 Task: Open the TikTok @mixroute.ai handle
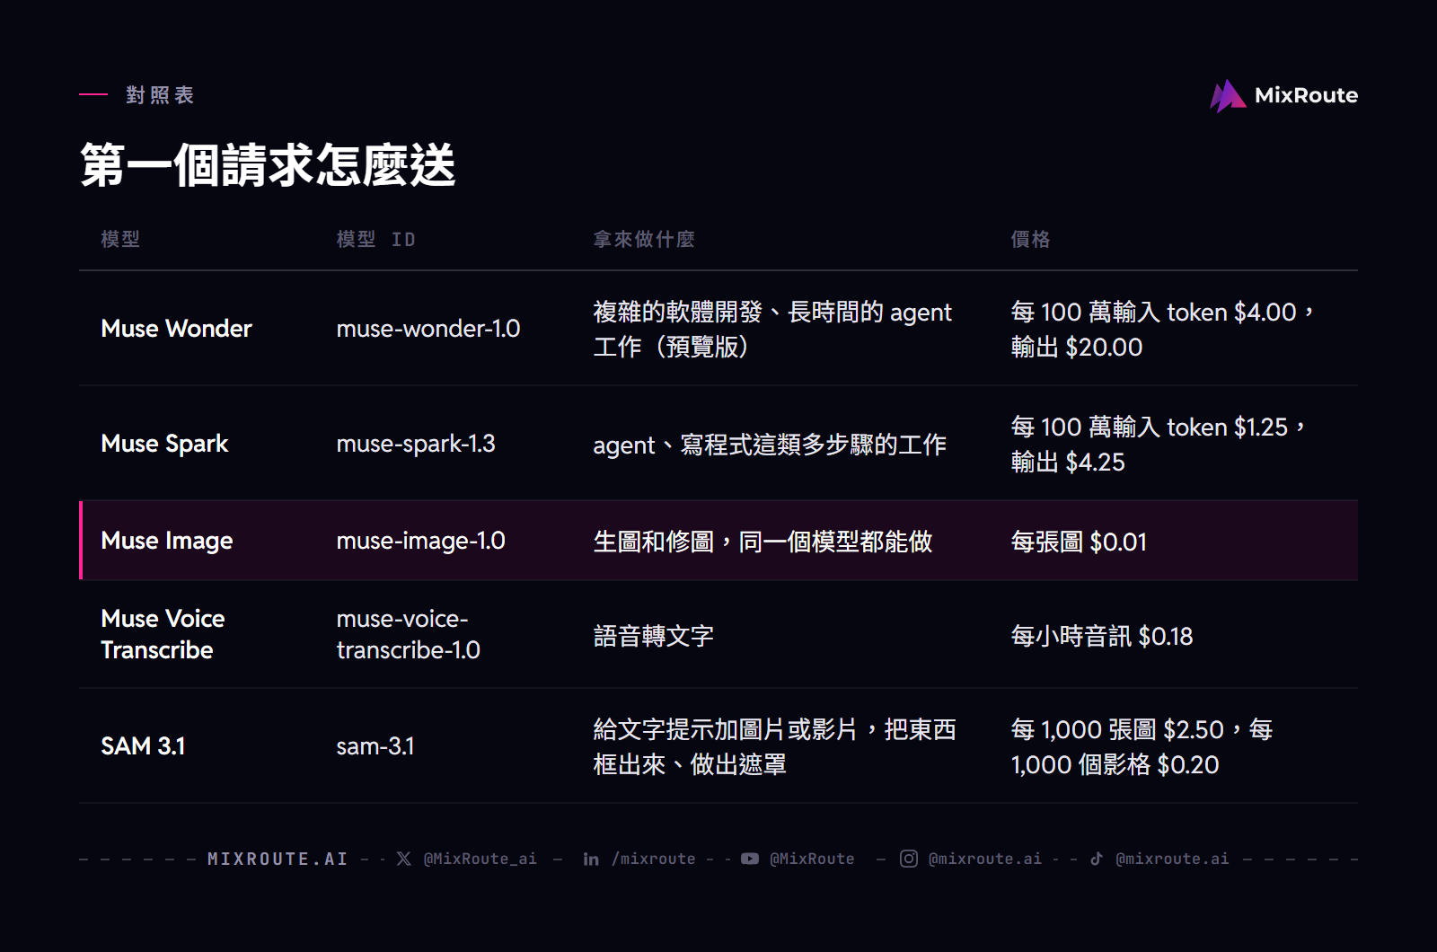click(1172, 859)
